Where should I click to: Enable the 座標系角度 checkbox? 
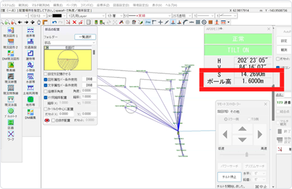[46, 91]
